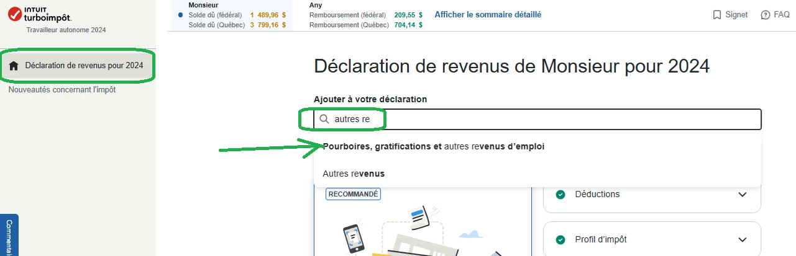
Task: Click green checkmark icon next to Profil d'impôt
Action: (x=560, y=240)
